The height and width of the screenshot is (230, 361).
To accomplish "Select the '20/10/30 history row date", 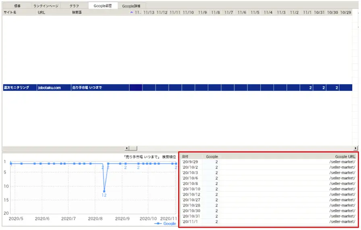I will pyautogui.click(x=191, y=211).
